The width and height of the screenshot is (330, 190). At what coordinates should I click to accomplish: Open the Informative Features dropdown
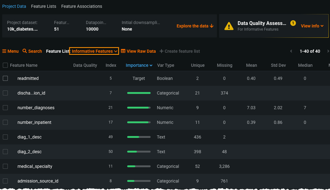94,51
